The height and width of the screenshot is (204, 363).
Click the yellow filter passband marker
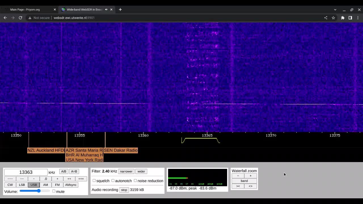click(x=201, y=140)
